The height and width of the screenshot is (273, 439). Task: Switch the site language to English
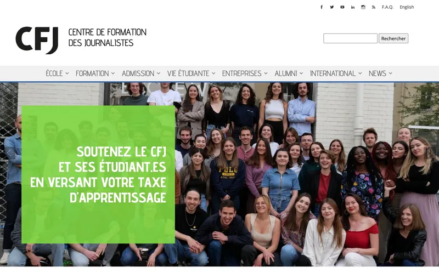pos(407,7)
